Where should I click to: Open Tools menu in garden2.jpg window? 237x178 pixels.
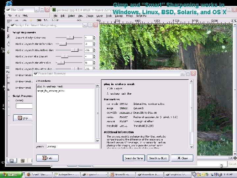pyautogui.click(x=109, y=16)
